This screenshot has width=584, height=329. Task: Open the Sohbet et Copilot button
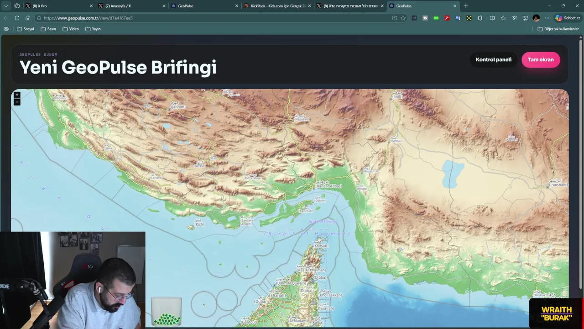(x=568, y=18)
